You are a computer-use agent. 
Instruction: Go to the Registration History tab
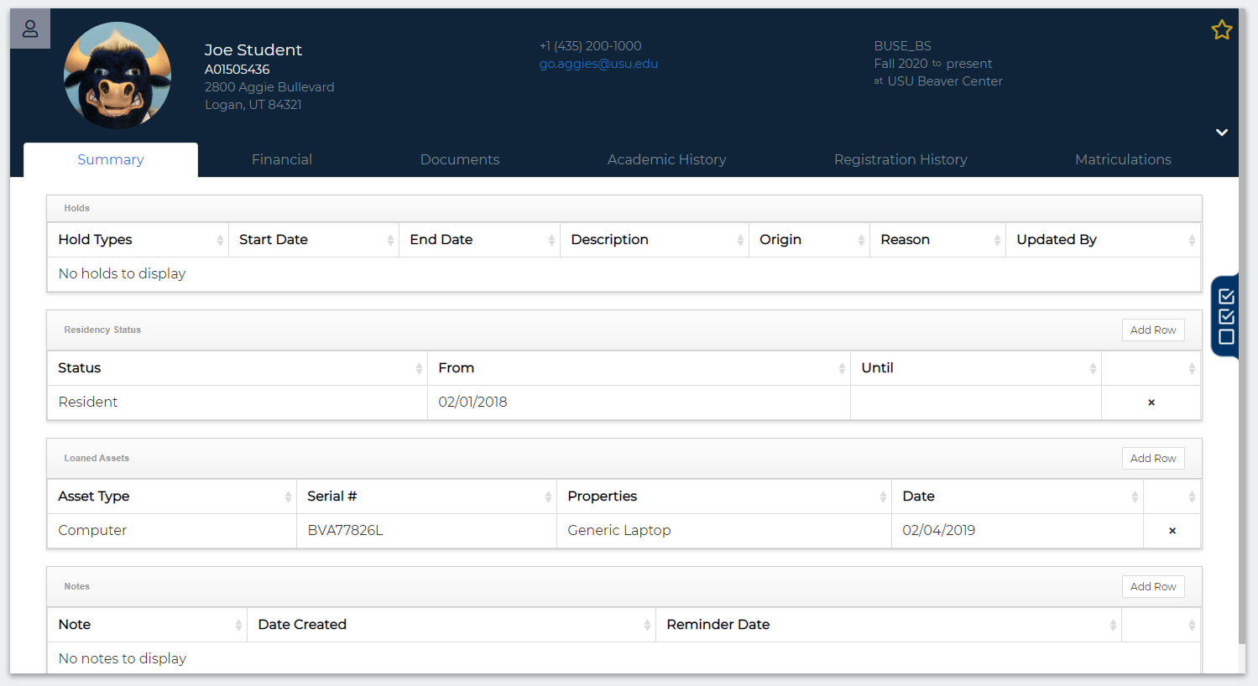pos(900,159)
